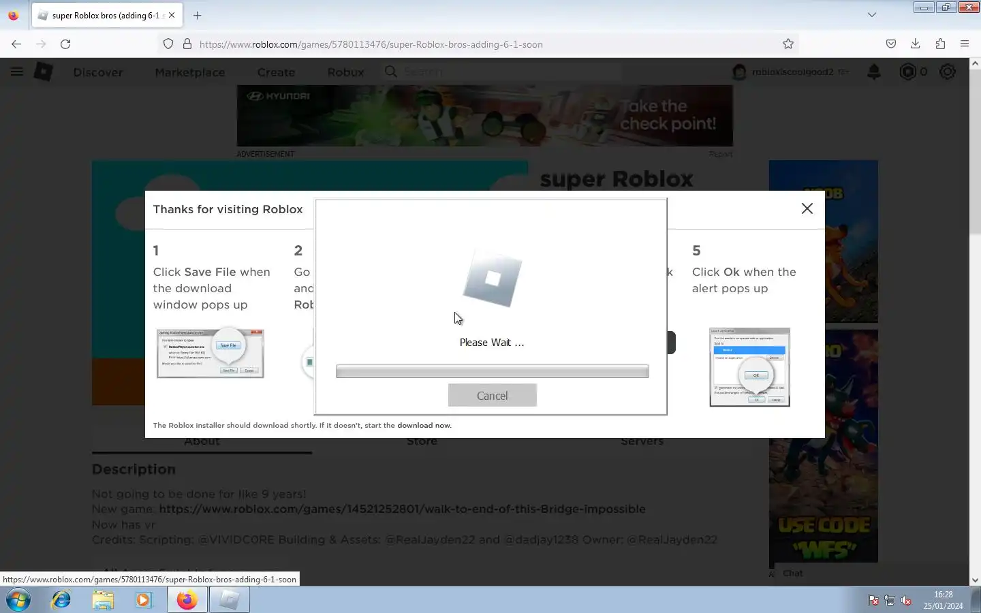Click the download now link
The width and height of the screenshot is (981, 613).
(x=424, y=425)
